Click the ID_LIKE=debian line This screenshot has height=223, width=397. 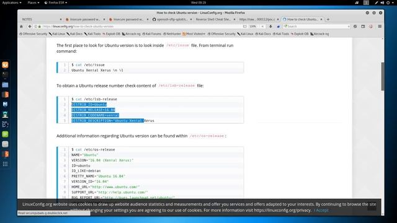click(x=86, y=171)
